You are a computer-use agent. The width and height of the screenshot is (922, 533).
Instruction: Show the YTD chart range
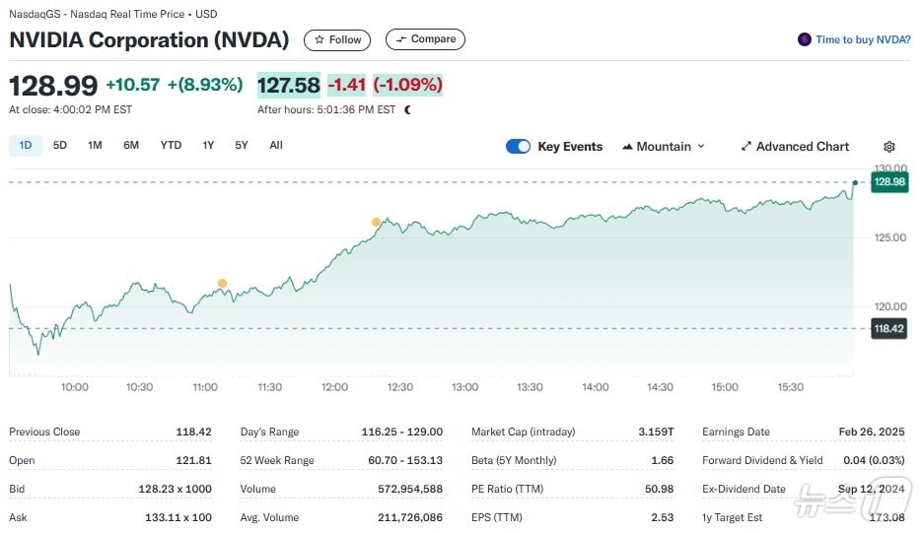[x=171, y=146]
